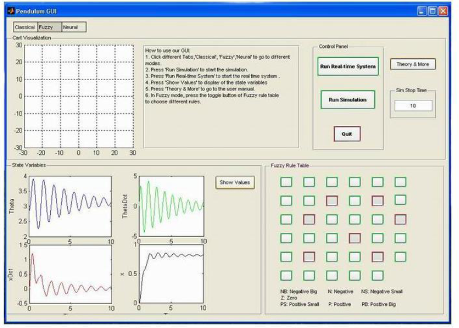Quit the Pendulum GUI
459x328 pixels.
[x=347, y=134]
